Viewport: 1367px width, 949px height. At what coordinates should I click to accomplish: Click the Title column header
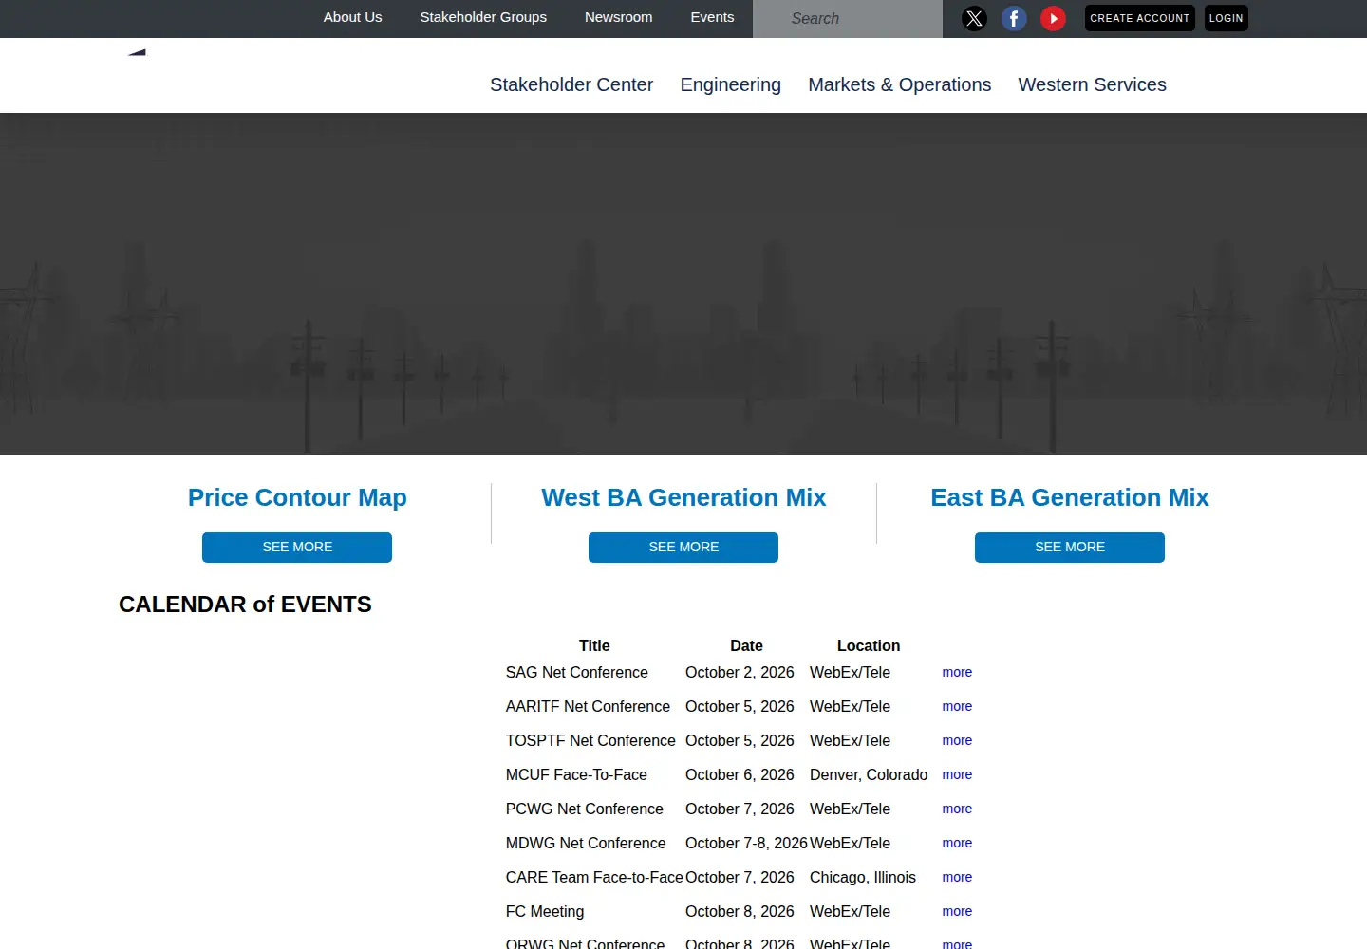point(594,645)
